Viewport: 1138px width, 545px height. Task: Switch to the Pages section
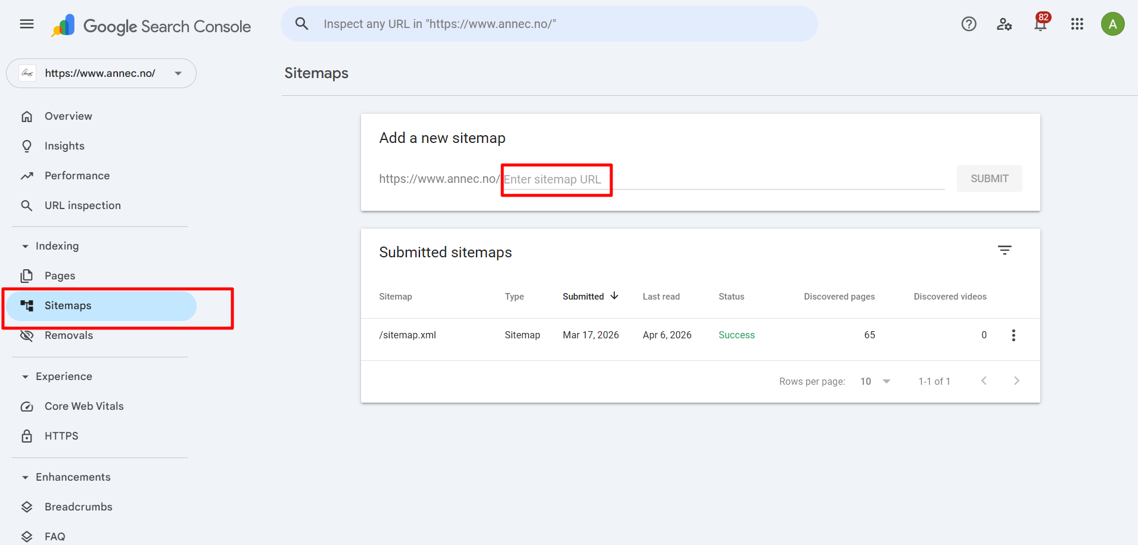(60, 275)
